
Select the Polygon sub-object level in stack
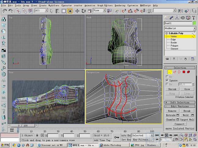click(174, 46)
